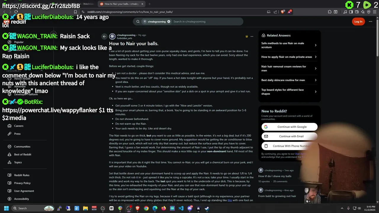
Task: Click Continue with Email button
Action: pos(289,136)
